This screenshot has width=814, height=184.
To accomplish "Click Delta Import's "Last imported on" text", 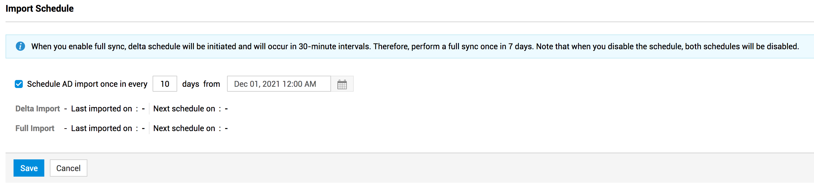I will pyautogui.click(x=102, y=109).
